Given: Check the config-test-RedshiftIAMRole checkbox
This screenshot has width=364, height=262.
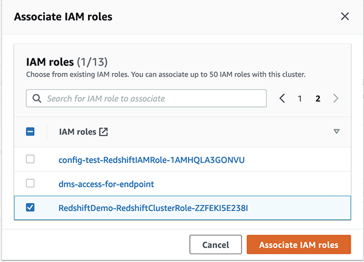Looking at the screenshot, I should click(30, 159).
